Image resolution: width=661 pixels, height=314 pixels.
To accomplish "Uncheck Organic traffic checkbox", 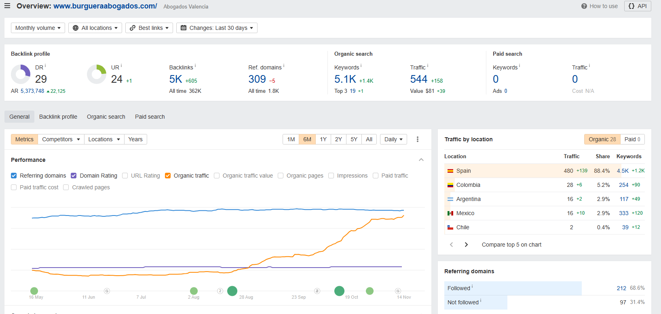I will point(168,176).
